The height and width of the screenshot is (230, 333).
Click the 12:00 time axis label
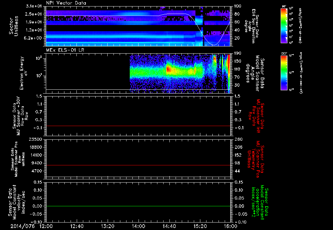pyautogui.click(x=46, y=226)
